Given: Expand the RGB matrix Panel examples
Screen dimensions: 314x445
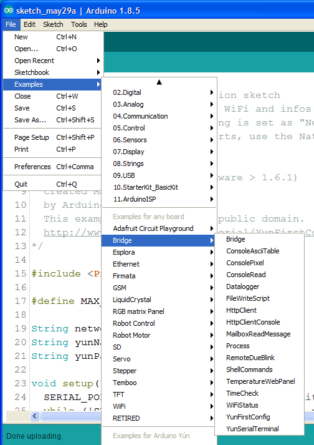Looking at the screenshot, I should [x=159, y=311].
